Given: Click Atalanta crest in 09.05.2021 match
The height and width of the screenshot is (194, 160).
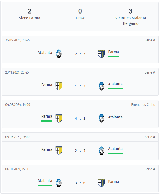Looking at the screenshot, I should pyautogui.click(x=101, y=150).
